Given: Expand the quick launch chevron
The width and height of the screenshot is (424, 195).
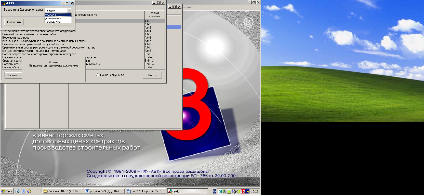Looking at the screenshot, I should [x=40, y=190].
